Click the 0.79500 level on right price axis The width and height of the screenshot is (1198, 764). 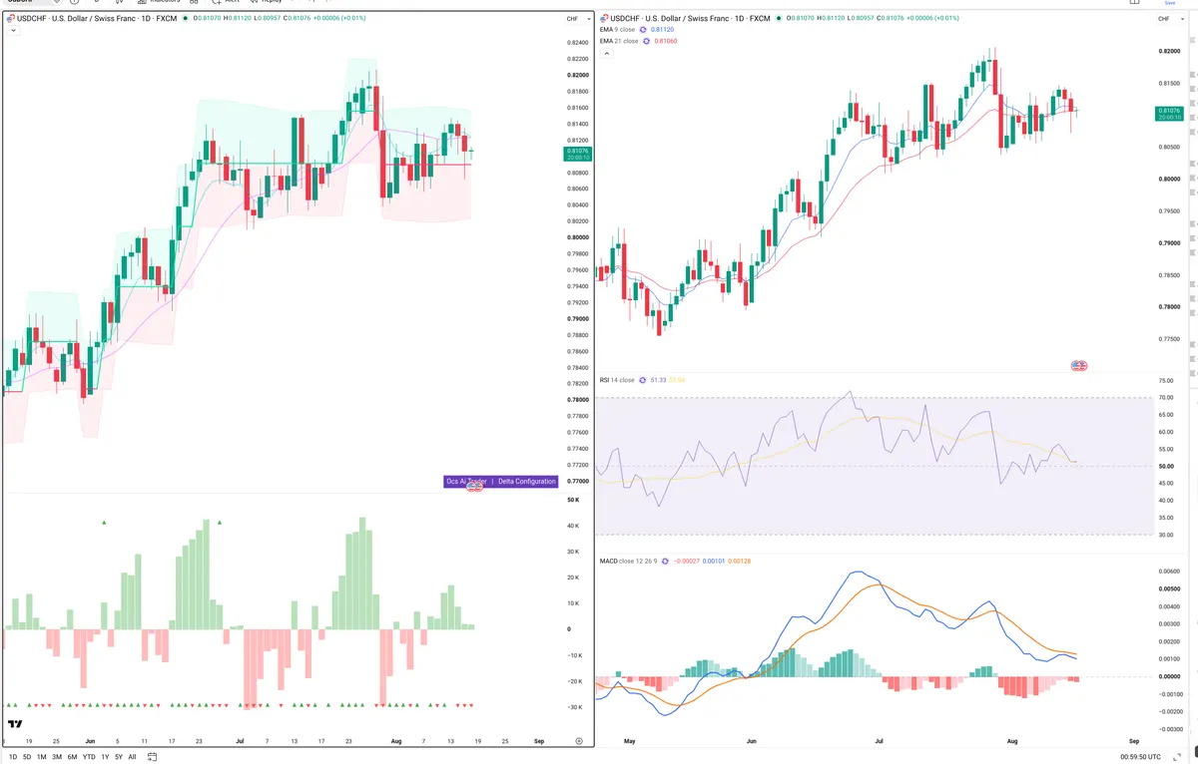1170,210
